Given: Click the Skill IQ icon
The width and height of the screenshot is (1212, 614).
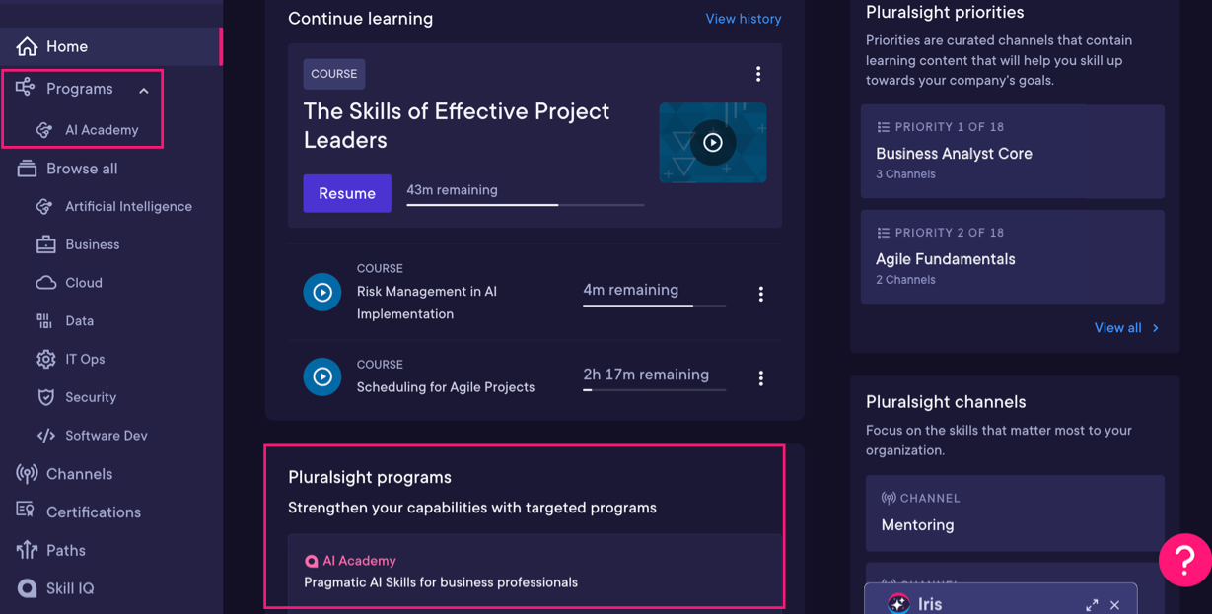Looking at the screenshot, I should [x=27, y=588].
